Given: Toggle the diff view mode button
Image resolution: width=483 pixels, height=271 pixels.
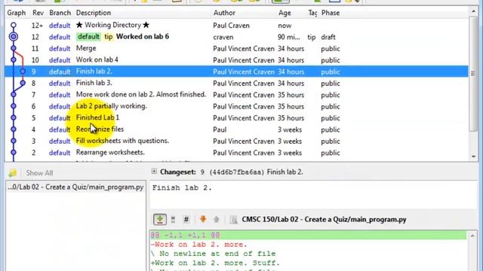Looking at the screenshot, I should pos(160,219).
